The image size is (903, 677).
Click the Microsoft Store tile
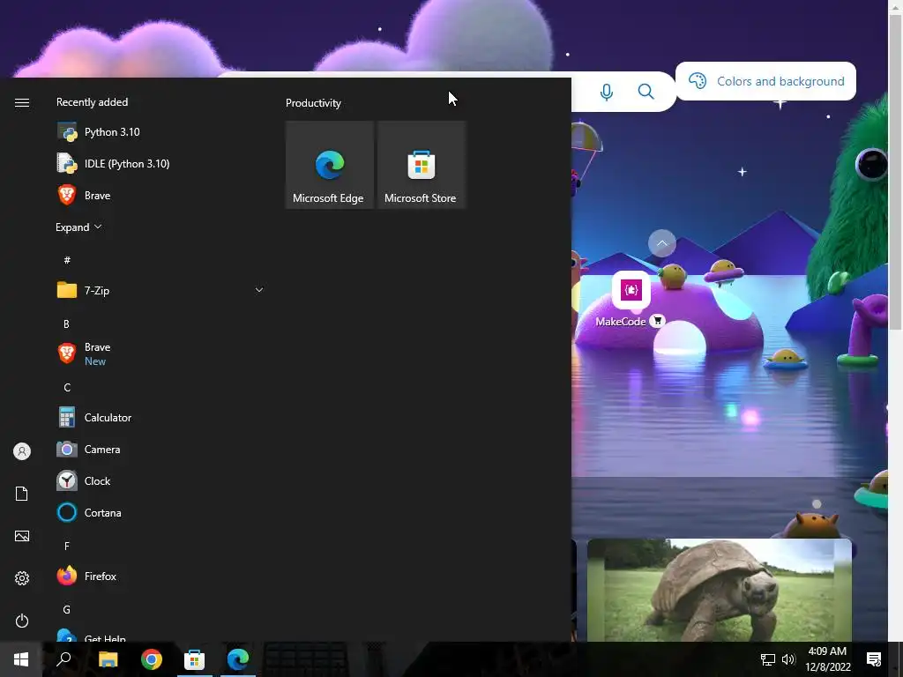point(421,165)
